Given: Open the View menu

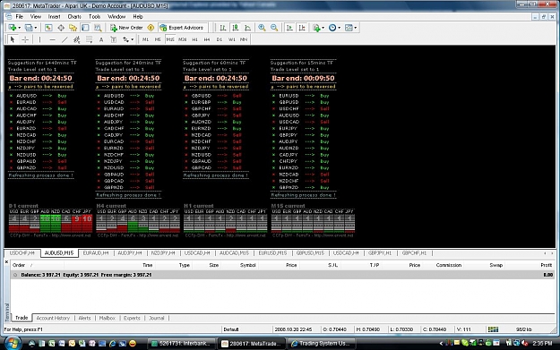Looking at the screenshot, I should coord(35,16).
